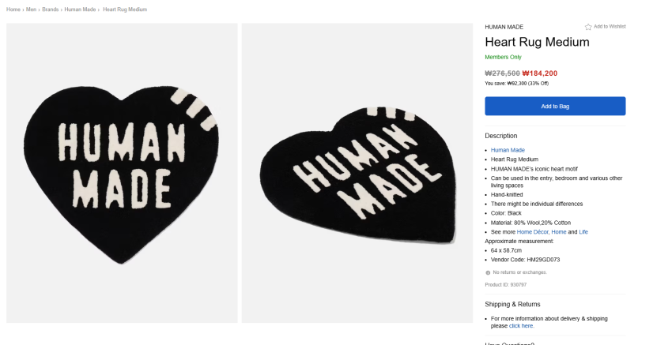Click the HUMAN MADE brand name above title
672x345 pixels.
pyautogui.click(x=504, y=27)
